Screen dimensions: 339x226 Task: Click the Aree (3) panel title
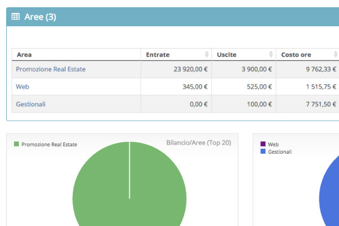40,17
